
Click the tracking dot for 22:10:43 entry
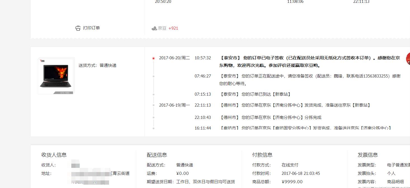click(153, 117)
